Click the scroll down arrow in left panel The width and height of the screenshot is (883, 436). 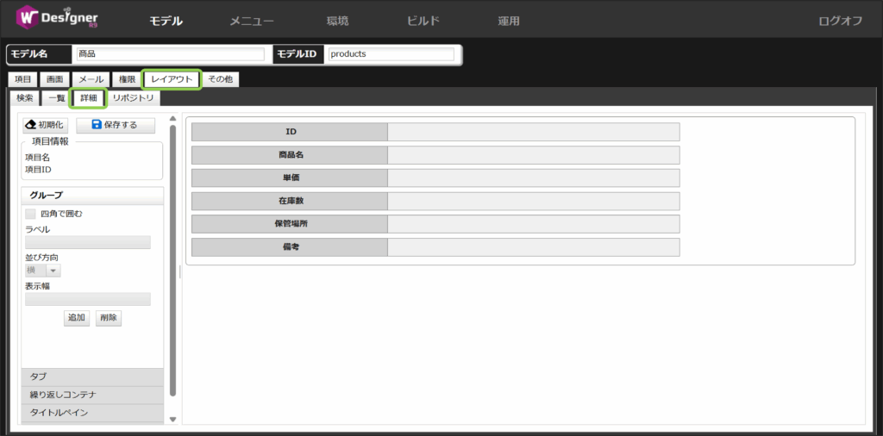click(172, 419)
